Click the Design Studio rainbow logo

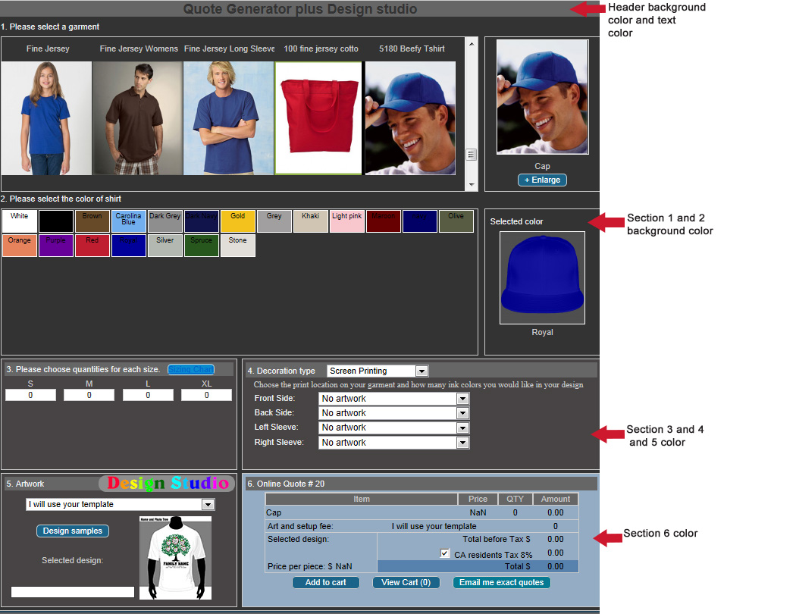click(x=167, y=483)
